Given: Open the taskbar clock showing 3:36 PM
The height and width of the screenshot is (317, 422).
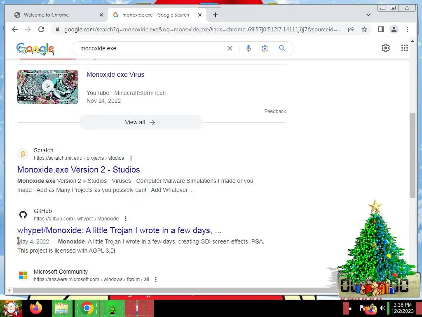Looking at the screenshot, I should click(x=402, y=308).
